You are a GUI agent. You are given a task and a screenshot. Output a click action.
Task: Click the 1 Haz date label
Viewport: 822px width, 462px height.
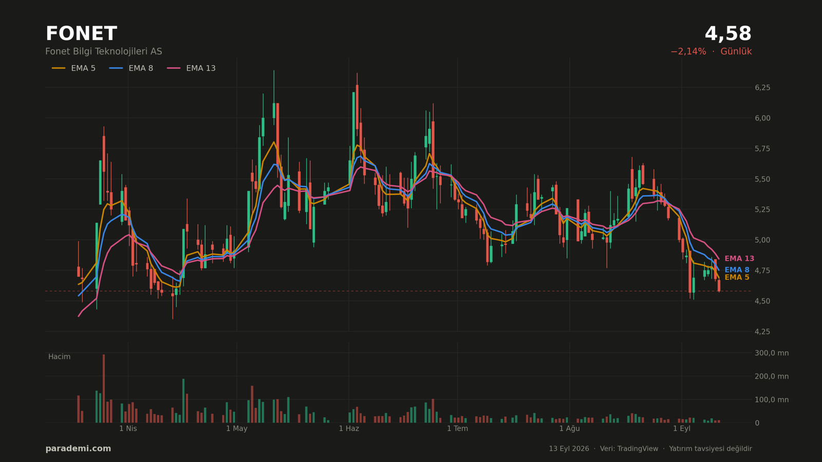pos(349,429)
